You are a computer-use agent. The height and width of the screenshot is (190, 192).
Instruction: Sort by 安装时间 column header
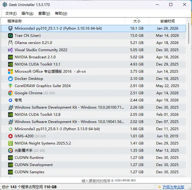(x=167, y=21)
